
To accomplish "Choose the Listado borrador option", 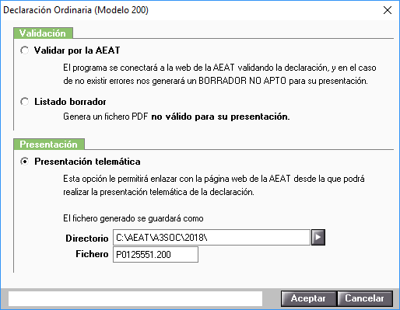I will click(x=25, y=102).
